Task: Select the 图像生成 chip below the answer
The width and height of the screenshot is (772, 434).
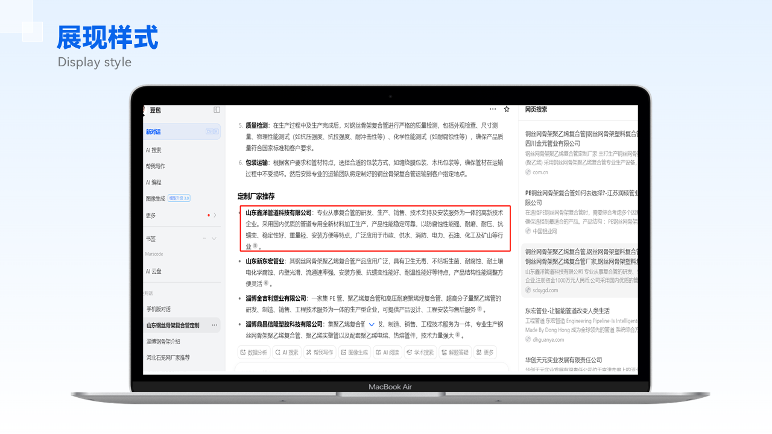Action: (354, 353)
